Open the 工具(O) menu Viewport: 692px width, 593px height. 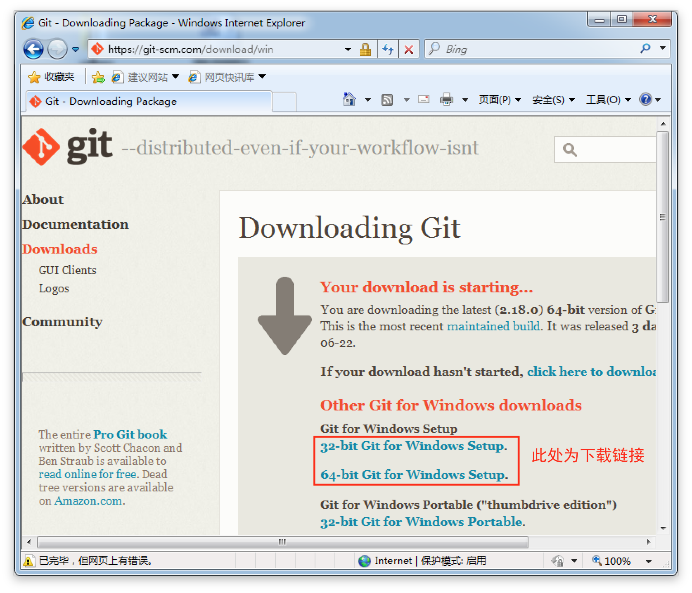(x=608, y=100)
